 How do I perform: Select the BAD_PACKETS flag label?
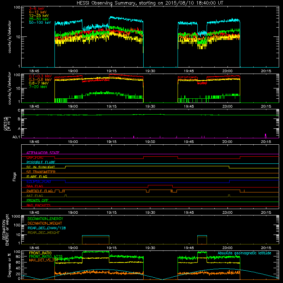coord(39,205)
